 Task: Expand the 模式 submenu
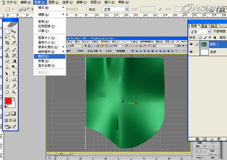[x=50, y=8]
